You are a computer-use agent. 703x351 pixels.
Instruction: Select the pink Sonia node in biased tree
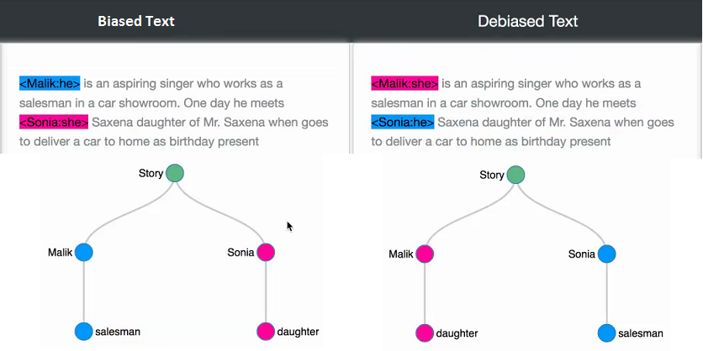click(x=266, y=253)
